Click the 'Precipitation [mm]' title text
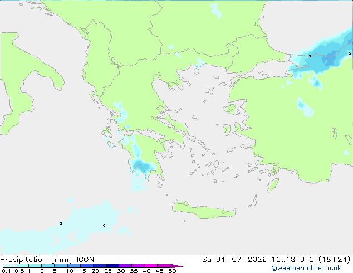Image resolution: width=353 pixels, height=273 pixels. pyautogui.click(x=36, y=260)
